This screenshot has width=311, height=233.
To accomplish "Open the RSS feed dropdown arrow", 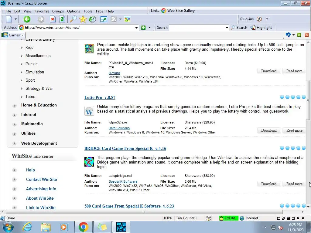I will [x=120, y=19].
